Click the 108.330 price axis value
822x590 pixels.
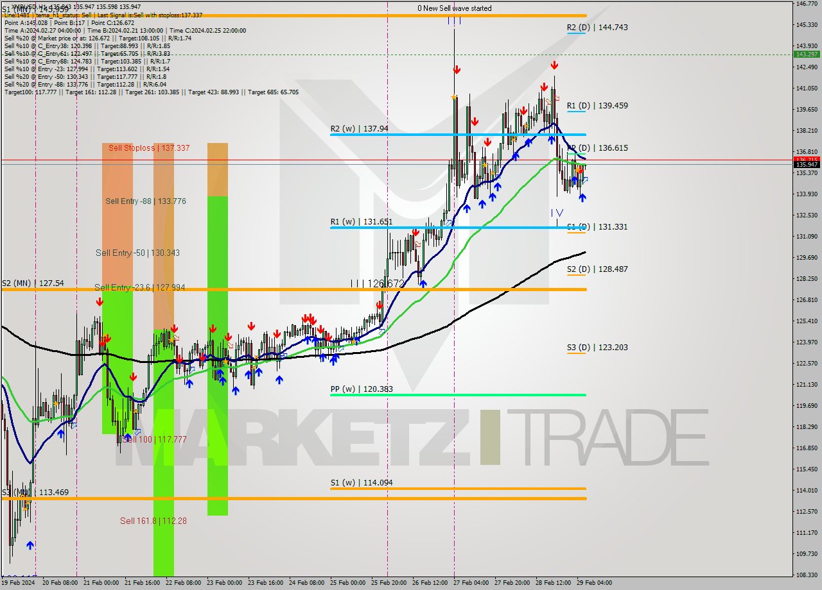[807, 575]
